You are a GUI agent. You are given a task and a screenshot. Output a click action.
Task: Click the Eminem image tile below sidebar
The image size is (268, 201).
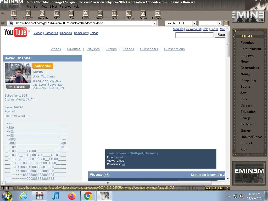[249, 173]
